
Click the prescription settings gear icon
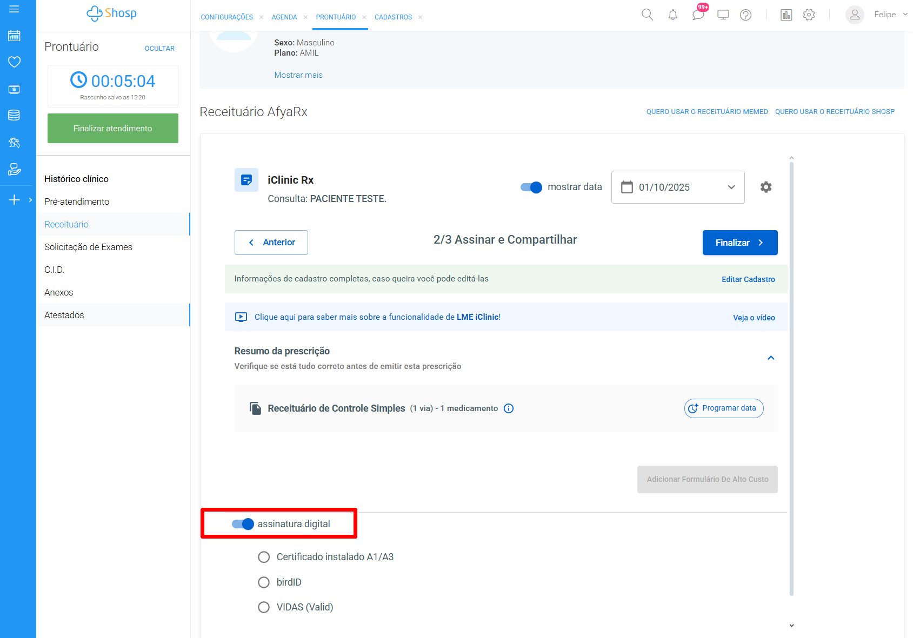point(765,187)
